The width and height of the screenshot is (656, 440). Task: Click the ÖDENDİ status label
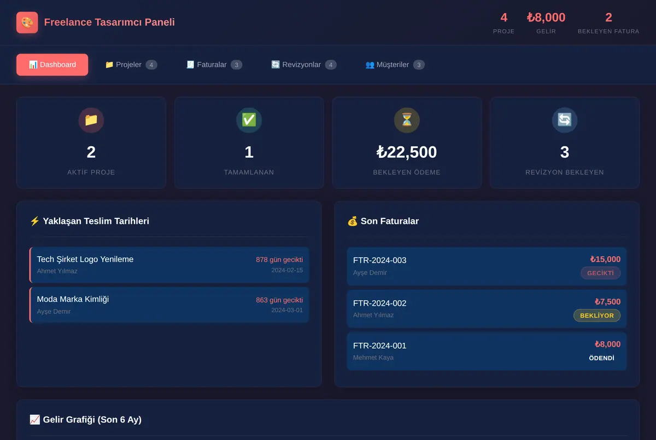[601, 358]
